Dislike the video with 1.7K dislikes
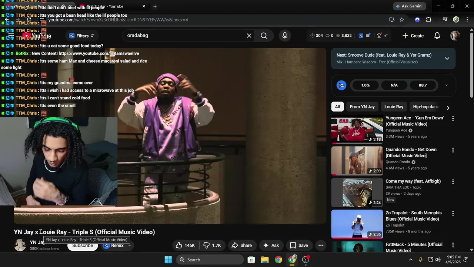Image resolution: width=474 pixels, height=267 pixels. click(213, 245)
